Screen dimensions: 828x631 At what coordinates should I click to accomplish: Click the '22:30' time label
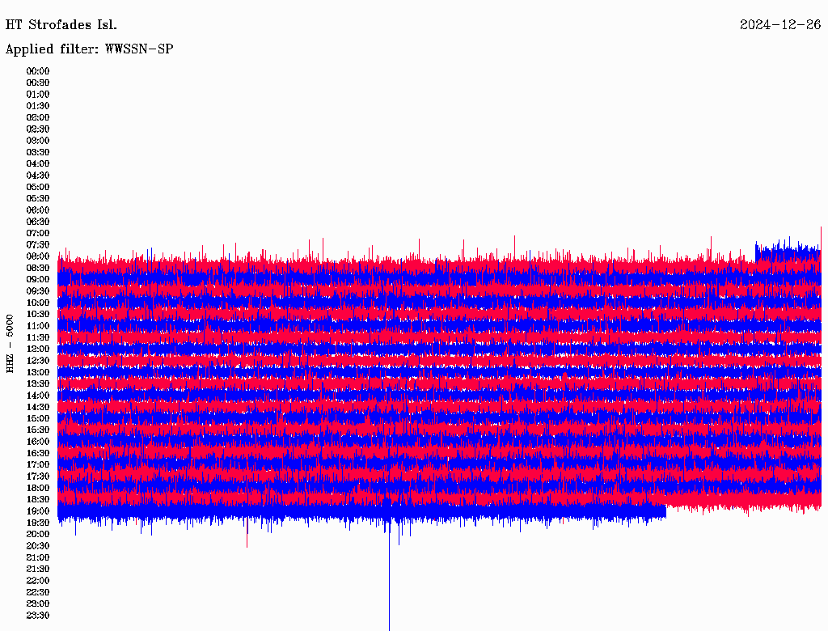[x=38, y=592]
